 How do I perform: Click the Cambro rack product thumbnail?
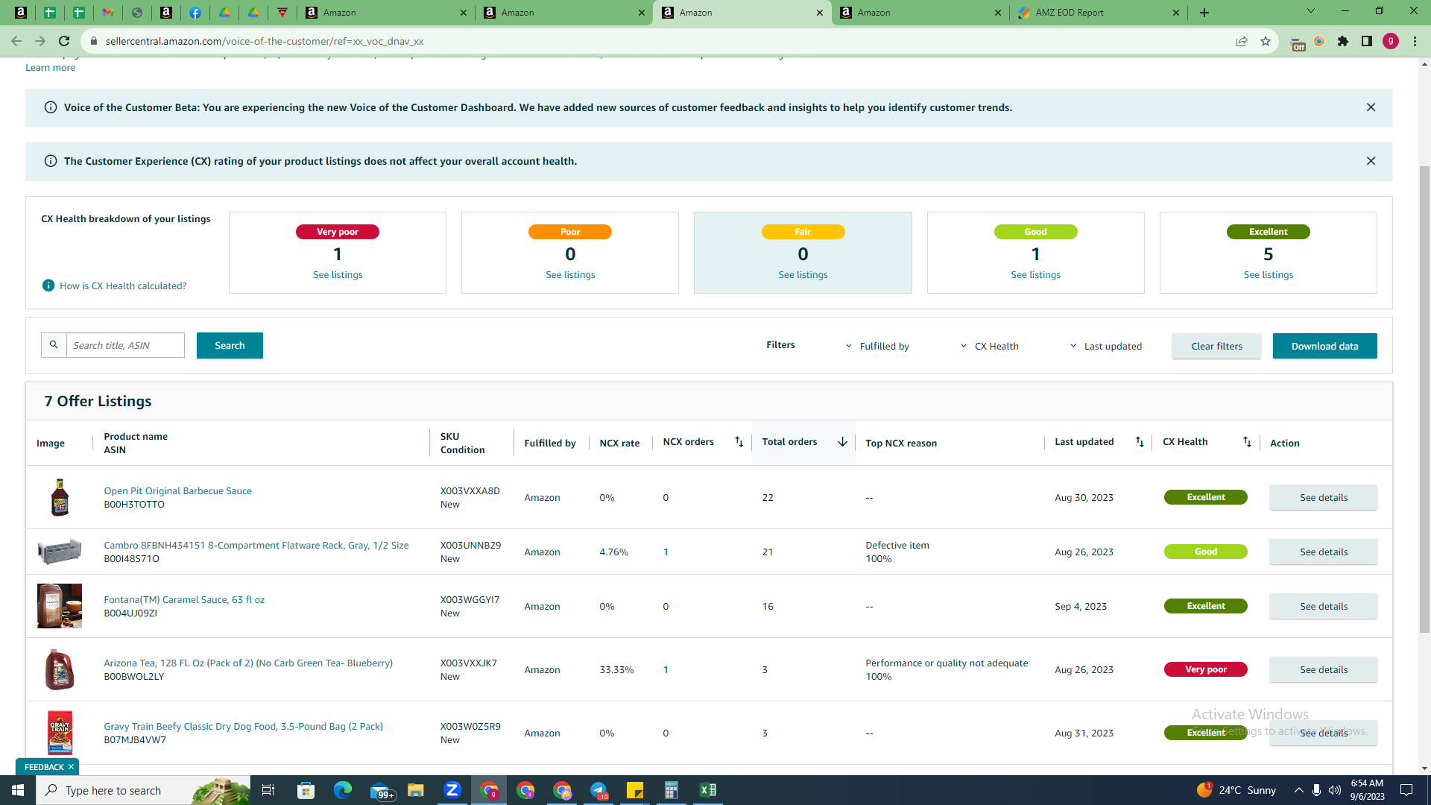coord(60,552)
